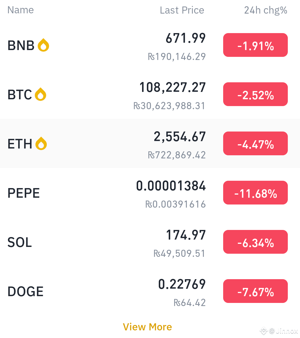This screenshot has height=338, width=300.
Task: Open the SOL price 174.97
Action: (186, 235)
